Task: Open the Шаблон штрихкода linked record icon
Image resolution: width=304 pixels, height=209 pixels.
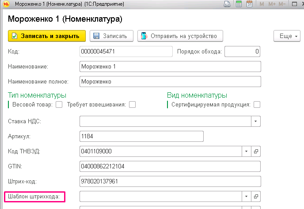Action: [x=256, y=196]
